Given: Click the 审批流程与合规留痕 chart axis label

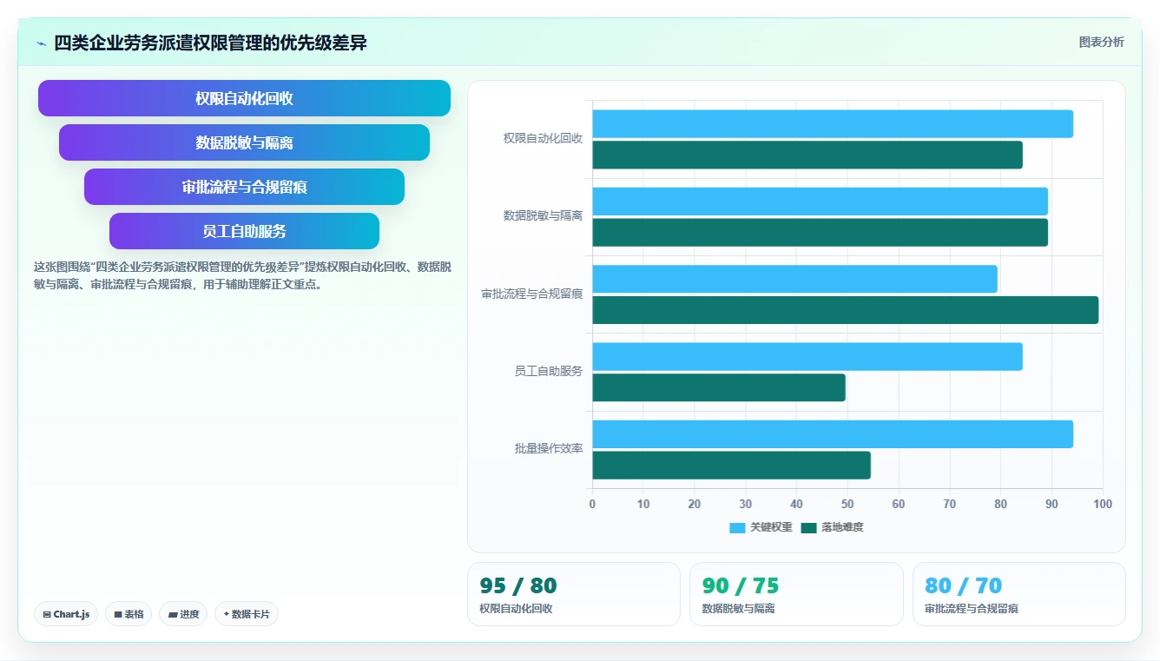Looking at the screenshot, I should 532,294.
